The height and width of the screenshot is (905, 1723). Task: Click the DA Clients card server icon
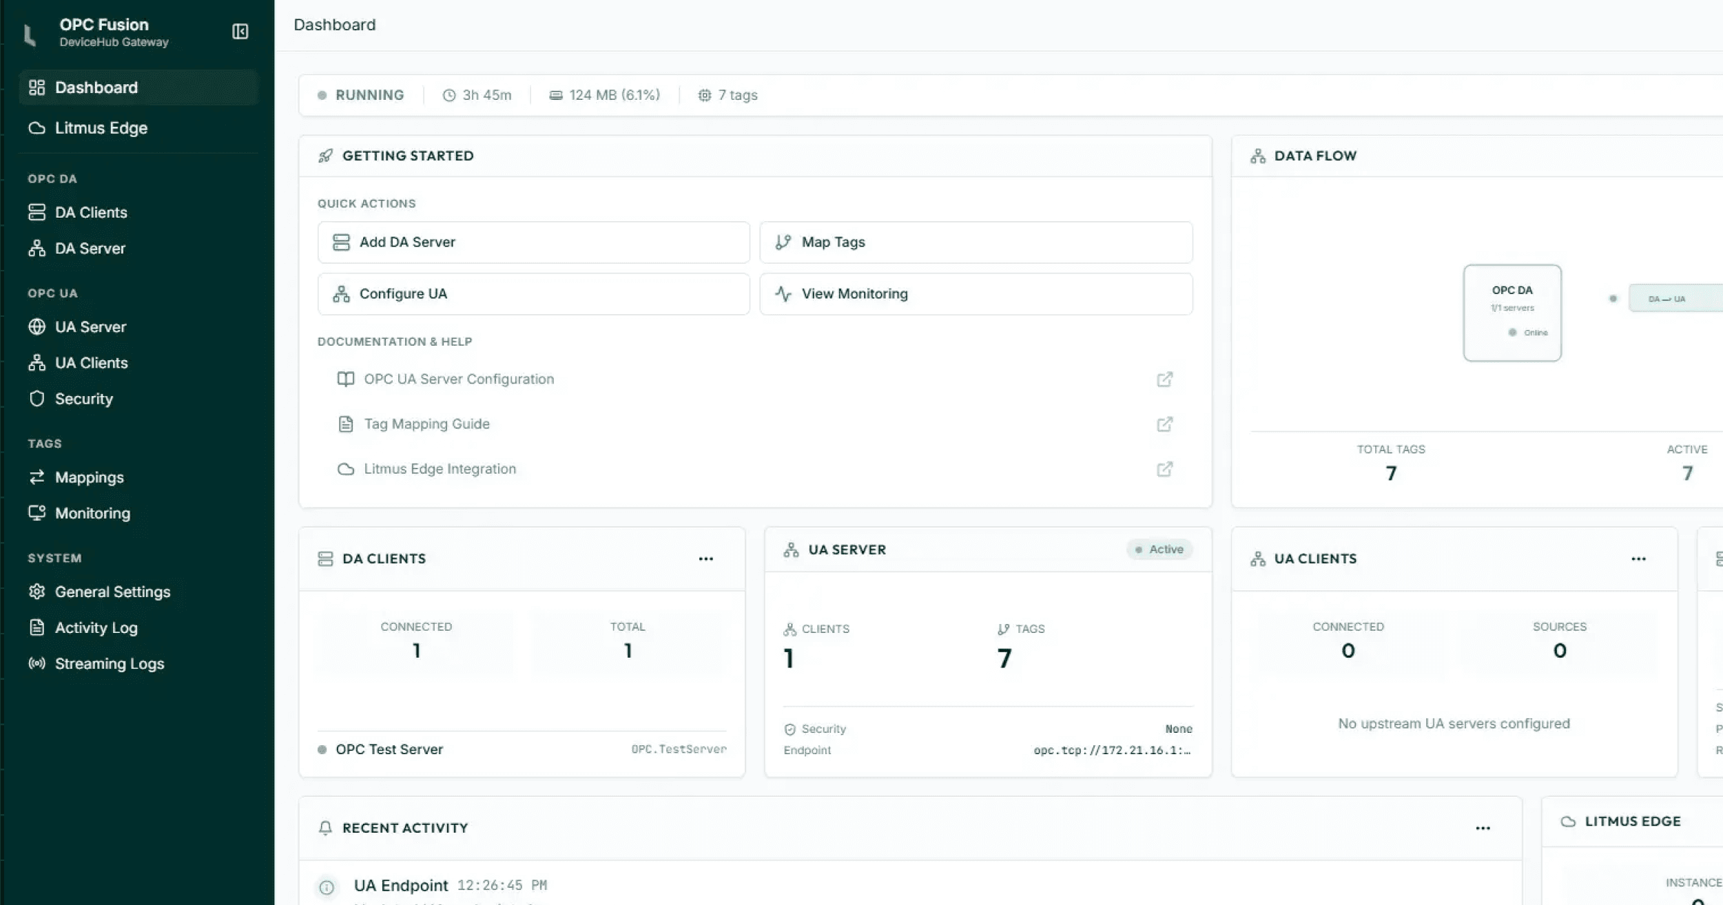(325, 559)
